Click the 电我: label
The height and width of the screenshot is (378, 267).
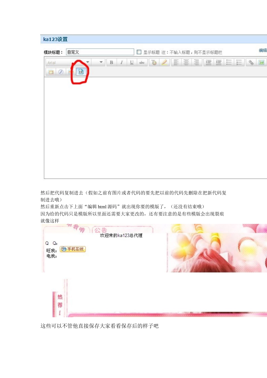(x=52, y=256)
